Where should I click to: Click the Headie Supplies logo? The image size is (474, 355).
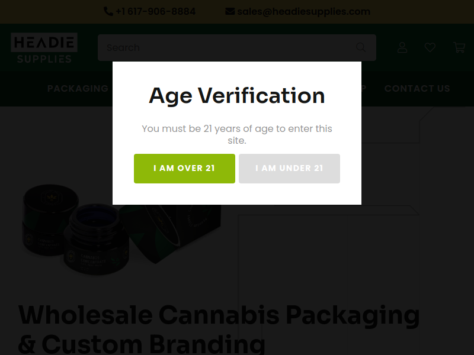(x=44, y=47)
